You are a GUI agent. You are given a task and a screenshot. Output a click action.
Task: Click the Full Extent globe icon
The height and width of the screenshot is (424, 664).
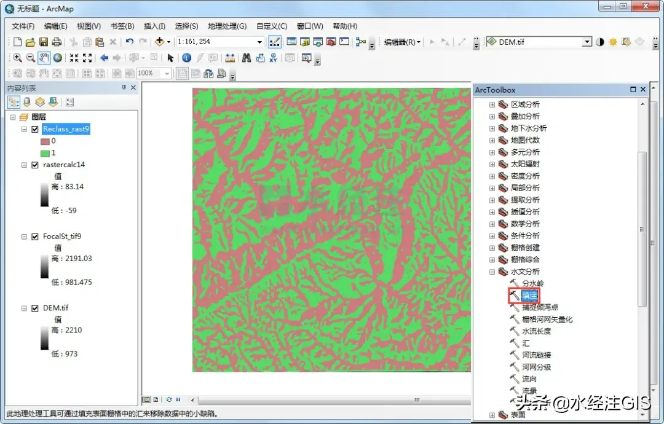(x=57, y=58)
